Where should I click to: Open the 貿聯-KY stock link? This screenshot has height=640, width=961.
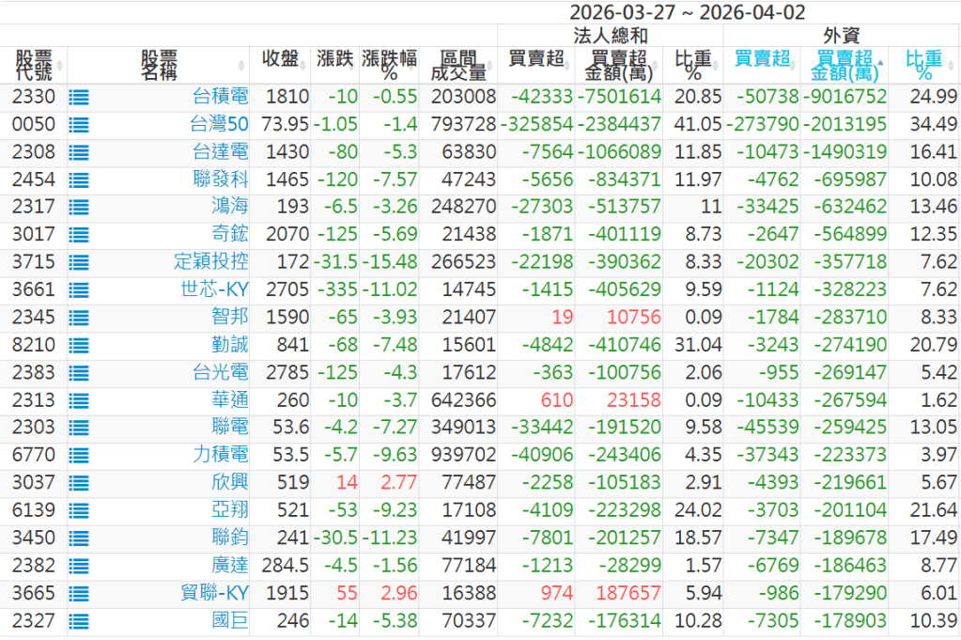(214, 594)
